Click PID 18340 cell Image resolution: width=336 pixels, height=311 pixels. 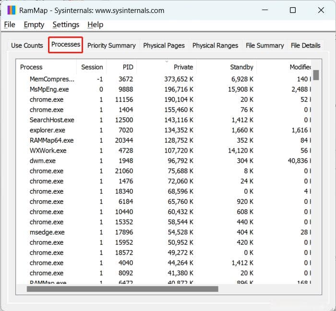coord(124,191)
